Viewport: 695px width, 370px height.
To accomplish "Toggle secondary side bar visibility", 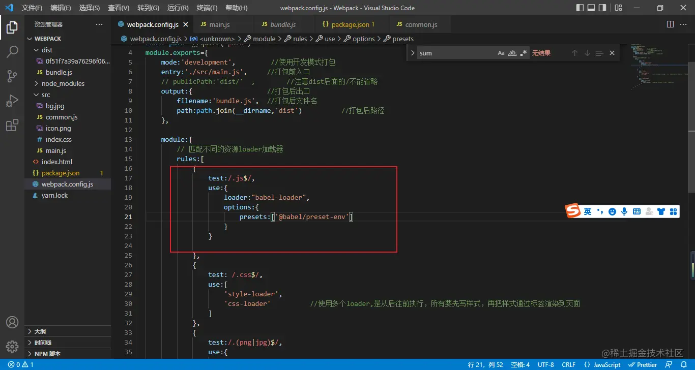I will [602, 8].
